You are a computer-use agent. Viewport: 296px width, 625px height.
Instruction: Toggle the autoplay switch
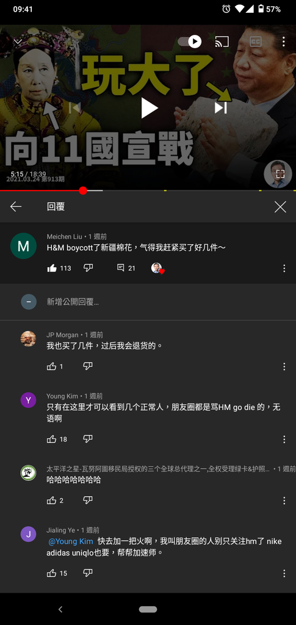coord(190,42)
